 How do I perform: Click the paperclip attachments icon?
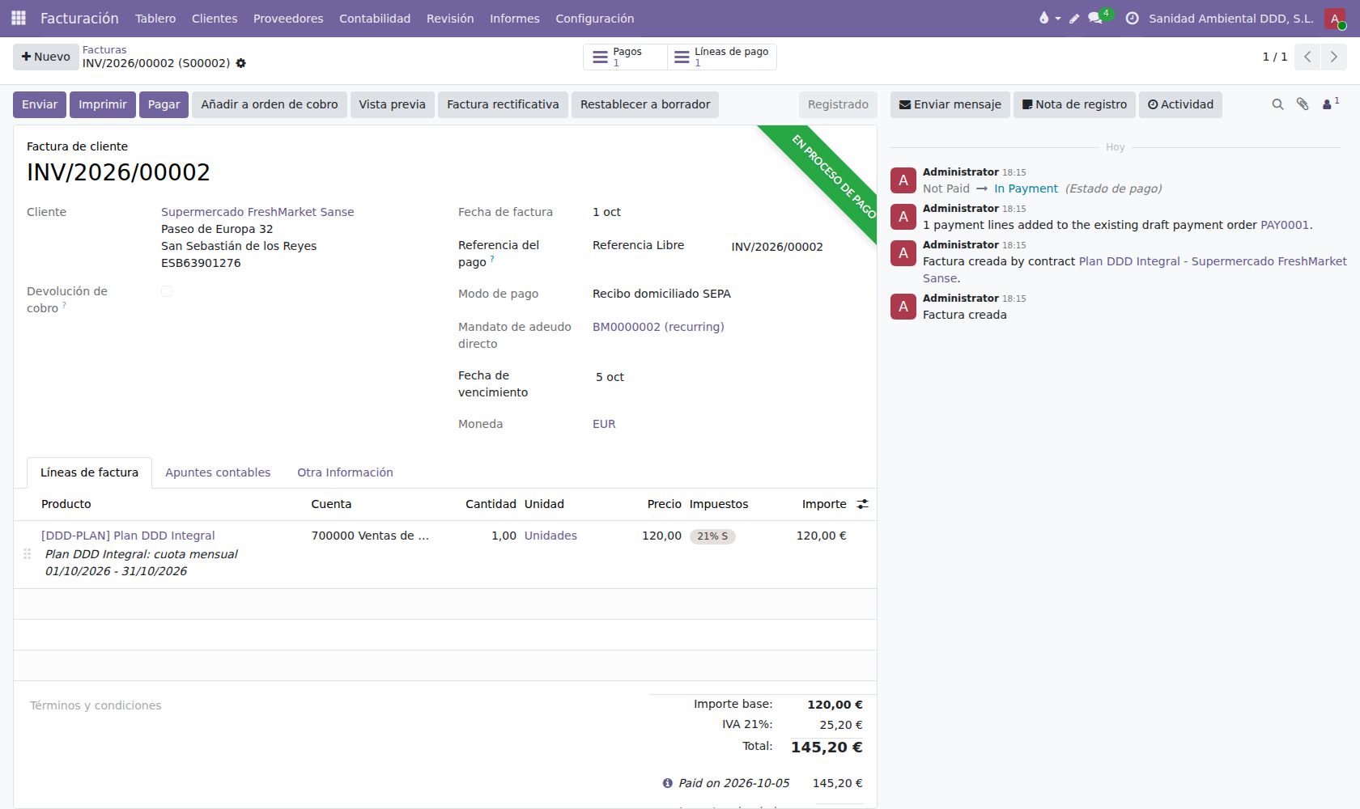tap(1303, 104)
